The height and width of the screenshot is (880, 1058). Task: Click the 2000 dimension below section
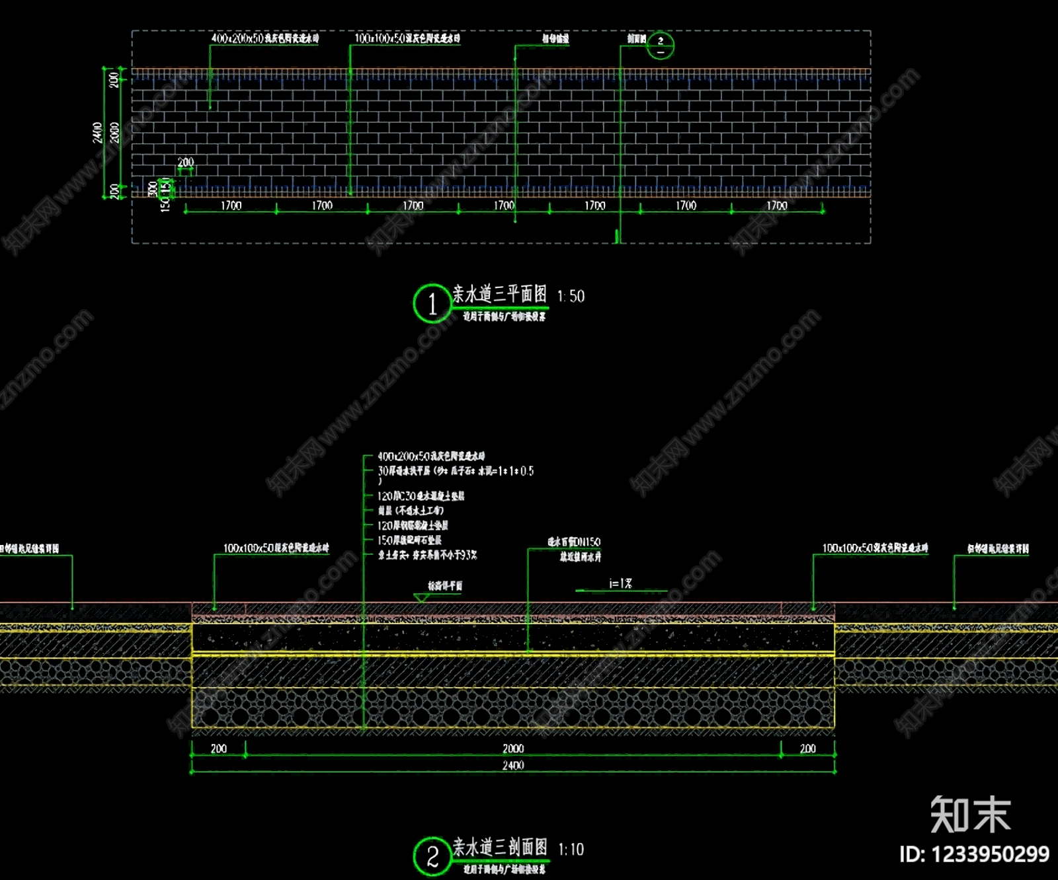tap(513, 749)
